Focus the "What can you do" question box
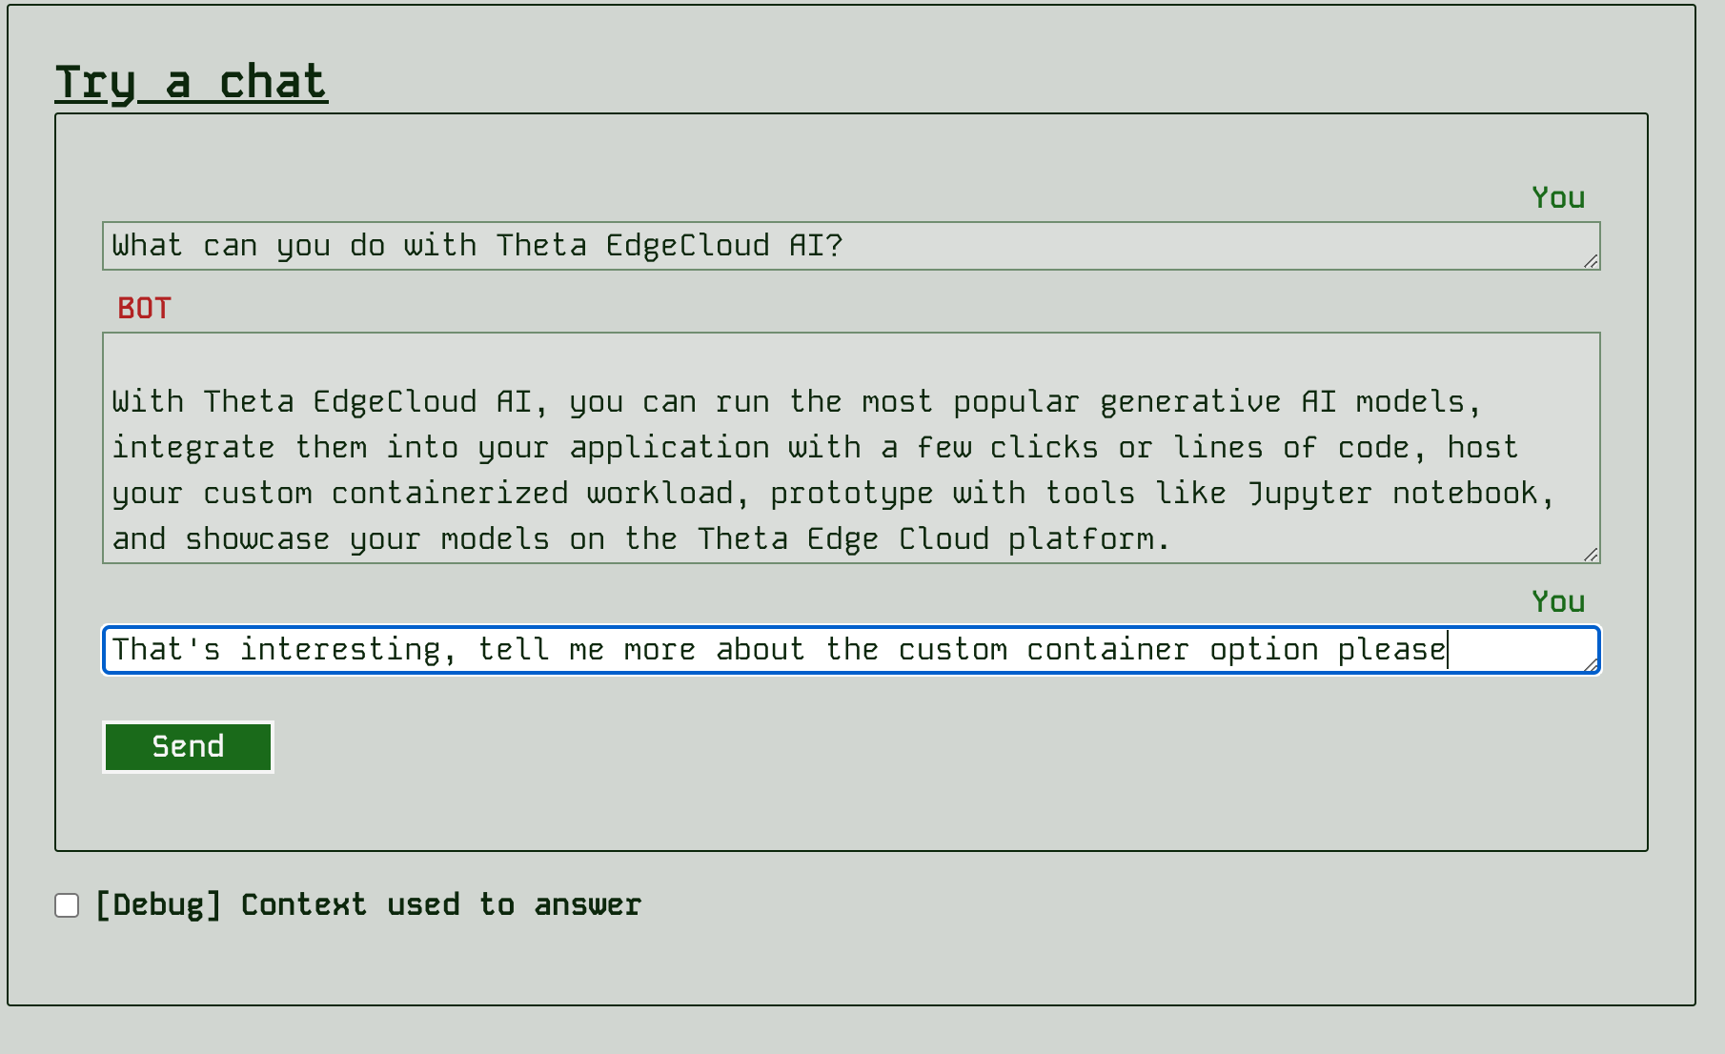The image size is (1725, 1054). pyautogui.click(x=850, y=246)
